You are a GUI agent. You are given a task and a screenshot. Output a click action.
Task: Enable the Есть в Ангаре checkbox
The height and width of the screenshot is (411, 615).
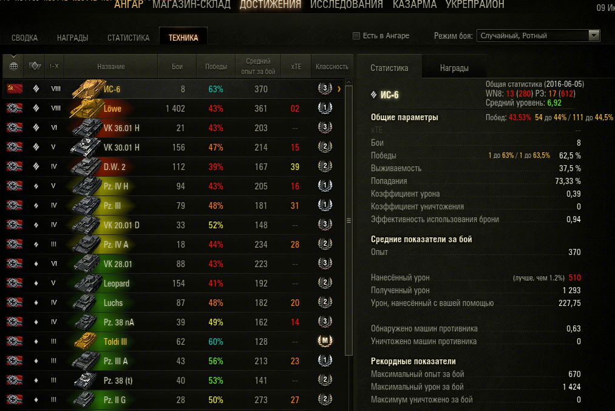coord(356,36)
